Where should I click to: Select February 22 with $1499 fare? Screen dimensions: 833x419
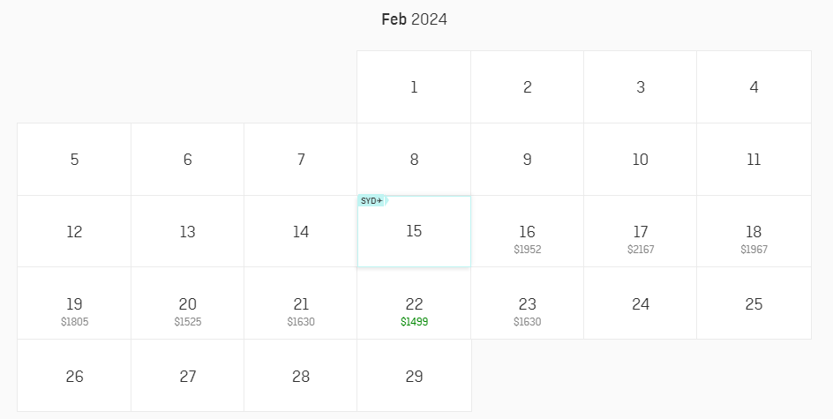(414, 303)
